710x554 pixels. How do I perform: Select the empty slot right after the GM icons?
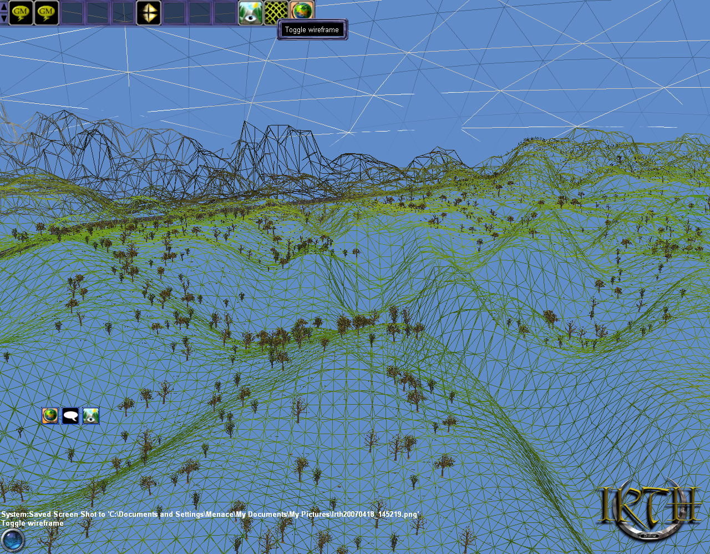click(x=72, y=13)
